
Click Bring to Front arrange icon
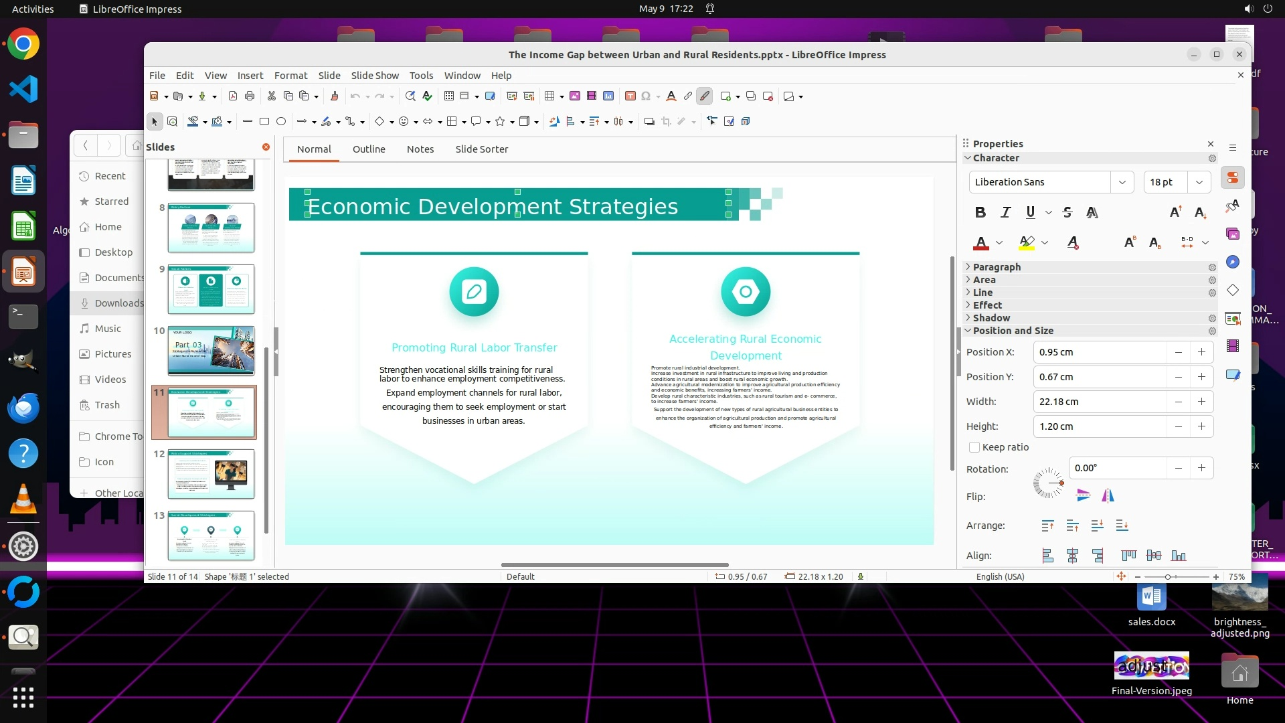pos(1047,526)
